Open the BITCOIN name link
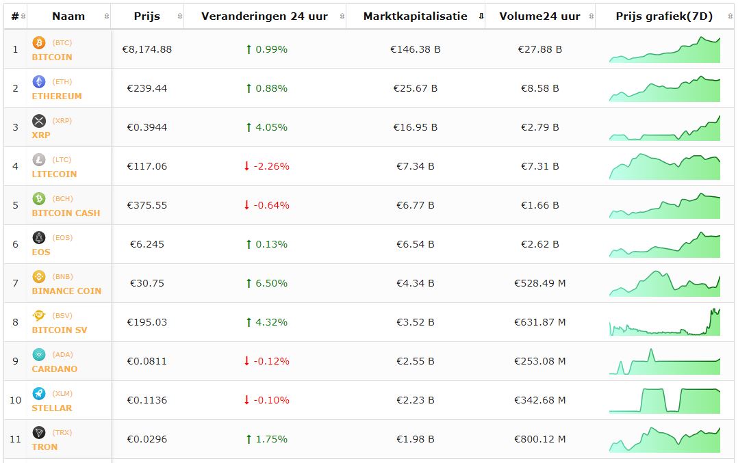 (52, 57)
